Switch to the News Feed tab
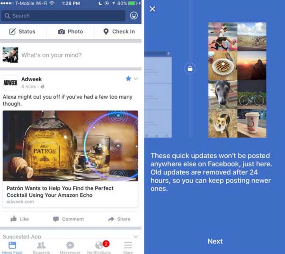 pos(12,247)
